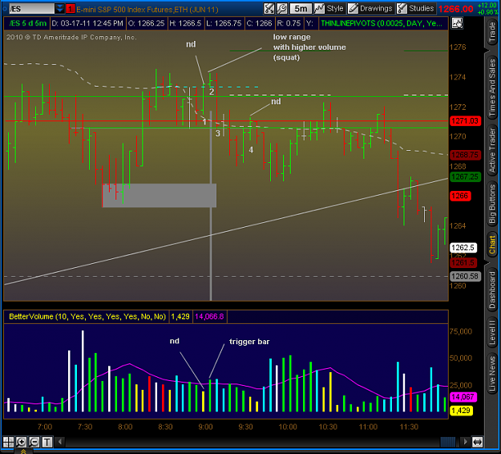Click the crosshair grid icon at bottom left

[8, 442]
